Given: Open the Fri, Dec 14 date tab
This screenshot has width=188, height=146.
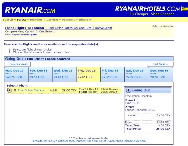Looking at the screenshot, I should click(112, 74).
